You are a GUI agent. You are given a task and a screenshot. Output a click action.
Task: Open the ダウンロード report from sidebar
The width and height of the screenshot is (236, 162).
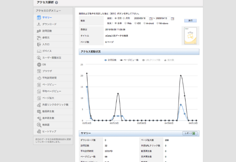[x=49, y=24]
